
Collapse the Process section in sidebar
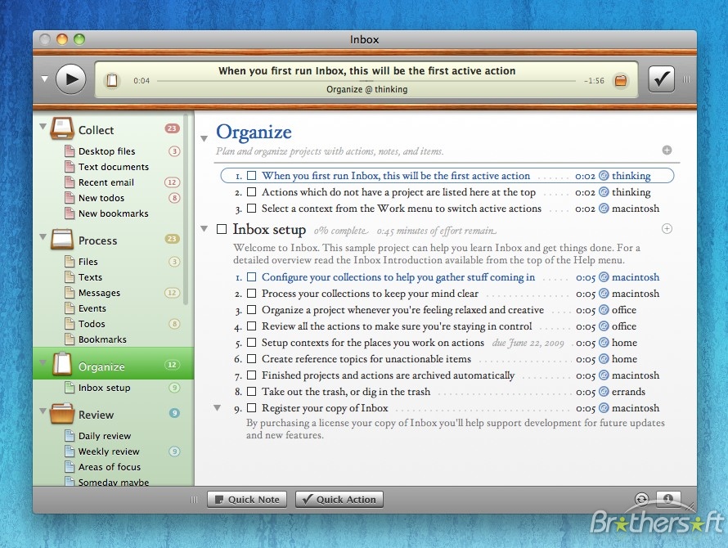pos(43,237)
